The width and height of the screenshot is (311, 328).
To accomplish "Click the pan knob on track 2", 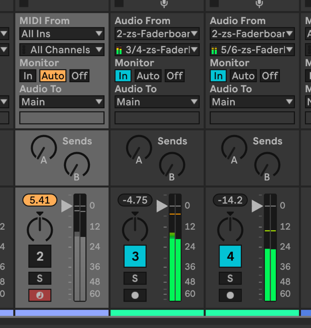I will tap(40, 229).
